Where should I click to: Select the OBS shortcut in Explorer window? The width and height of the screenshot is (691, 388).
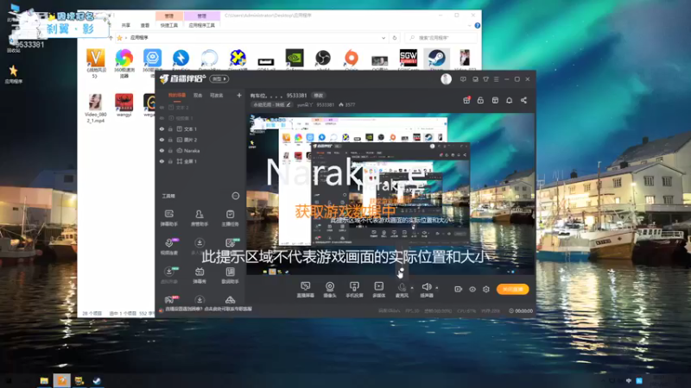coord(322,59)
